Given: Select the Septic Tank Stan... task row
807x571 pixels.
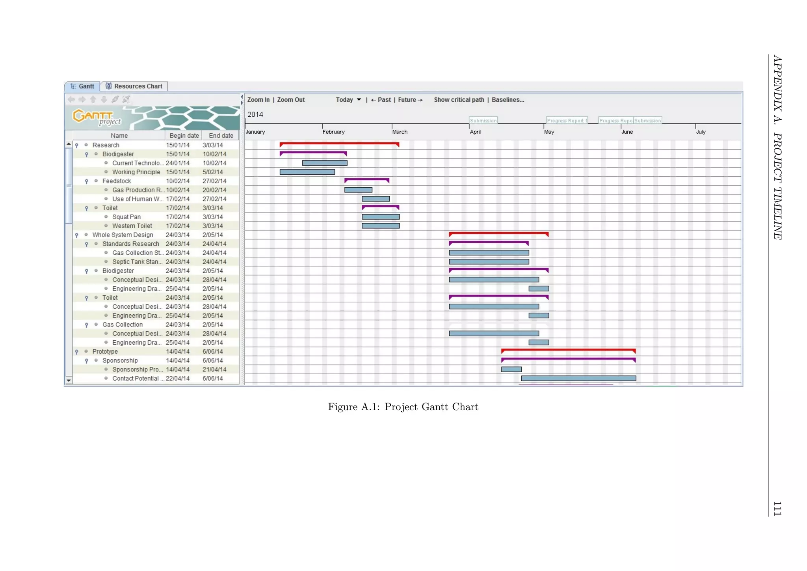Looking at the screenshot, I should [x=156, y=262].
